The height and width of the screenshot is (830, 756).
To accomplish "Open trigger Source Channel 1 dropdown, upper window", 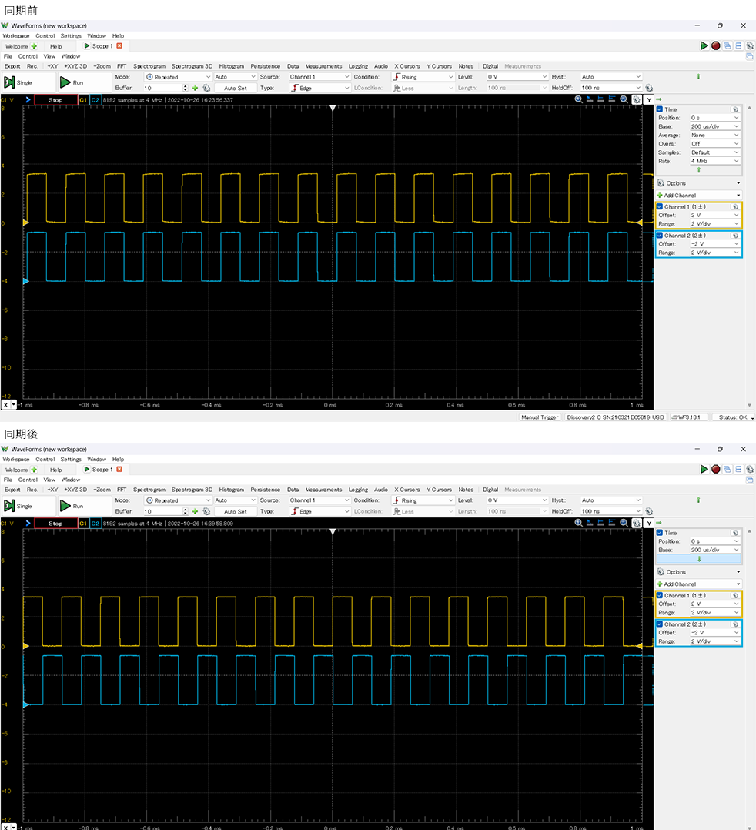I will (319, 77).
